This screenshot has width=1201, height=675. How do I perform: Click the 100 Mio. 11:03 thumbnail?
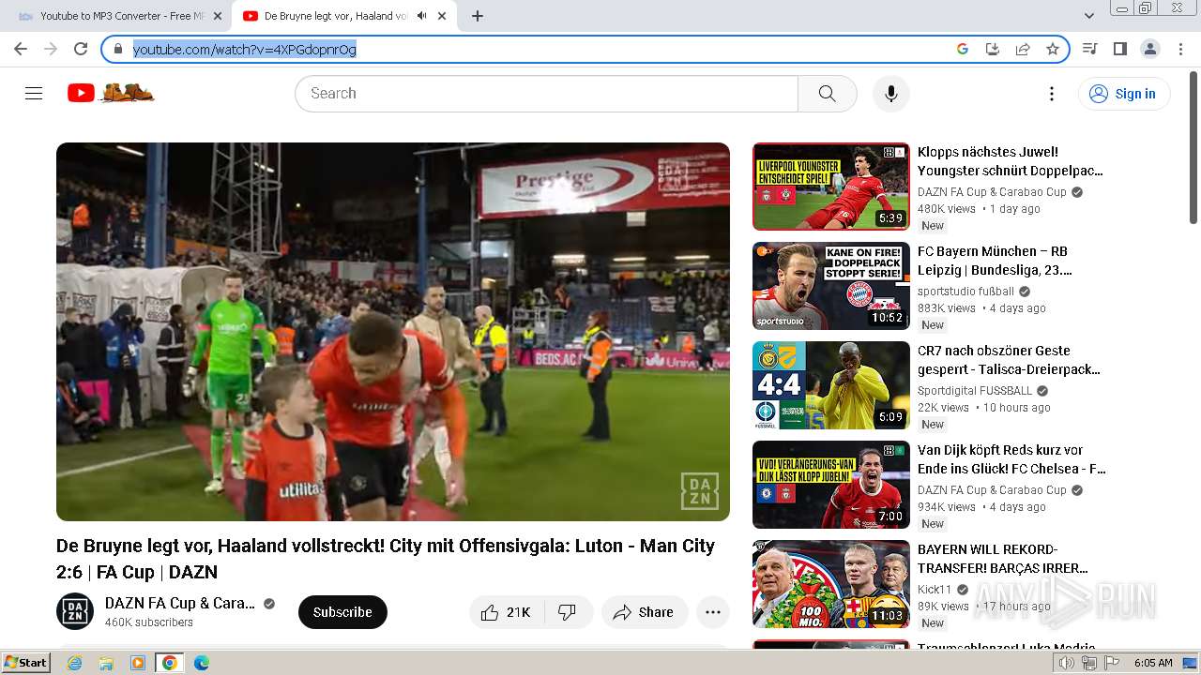[831, 584]
